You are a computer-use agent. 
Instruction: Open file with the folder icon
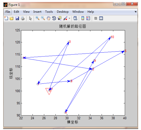[12, 18]
